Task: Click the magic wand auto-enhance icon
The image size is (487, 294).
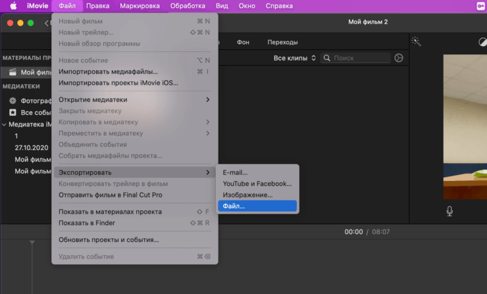Action: click(x=416, y=41)
